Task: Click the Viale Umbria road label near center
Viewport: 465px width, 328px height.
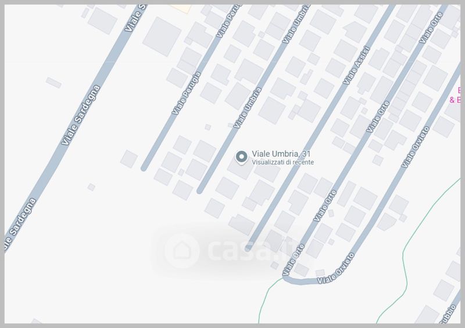Action: coord(248,108)
